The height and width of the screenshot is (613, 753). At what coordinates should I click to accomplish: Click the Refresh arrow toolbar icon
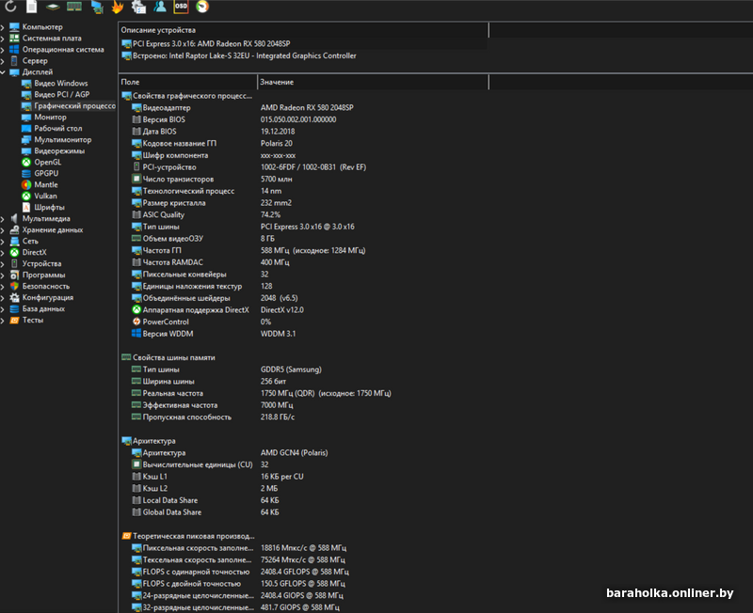click(10, 7)
